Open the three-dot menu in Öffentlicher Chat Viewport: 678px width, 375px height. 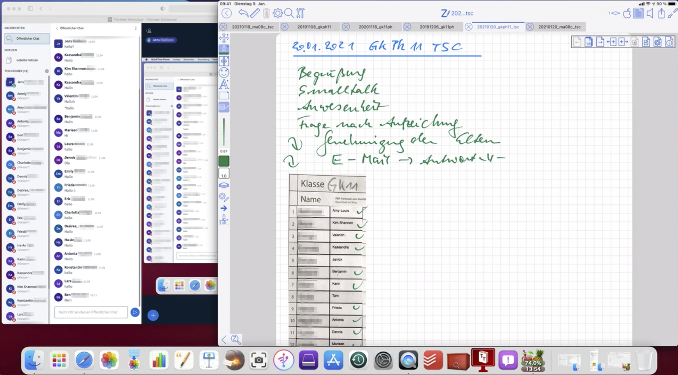click(x=136, y=28)
